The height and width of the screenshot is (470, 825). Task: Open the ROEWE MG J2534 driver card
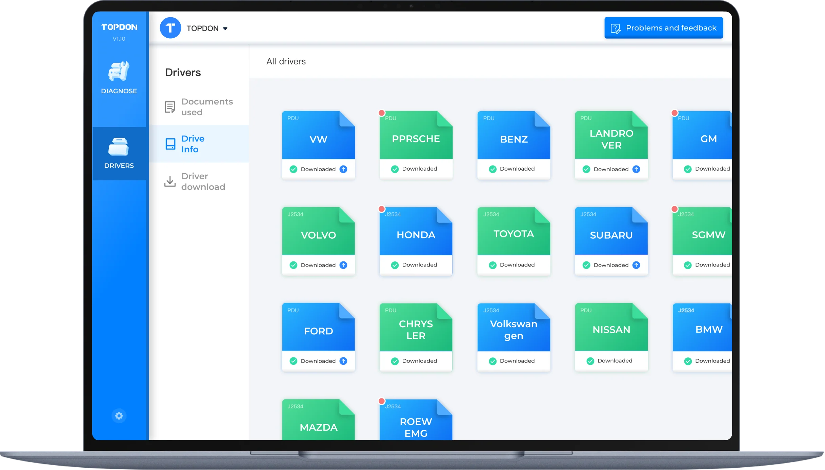point(416,420)
